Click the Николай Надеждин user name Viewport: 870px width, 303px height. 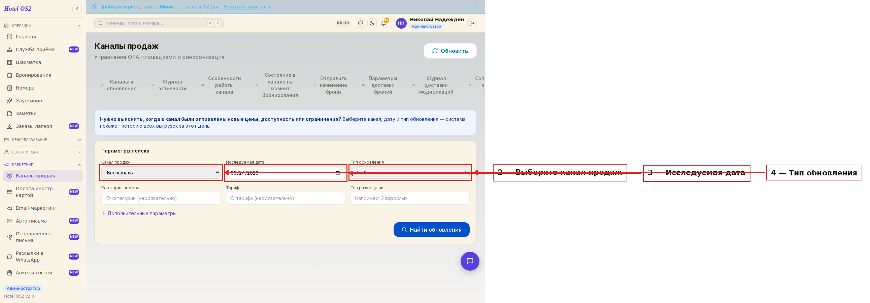437,20
